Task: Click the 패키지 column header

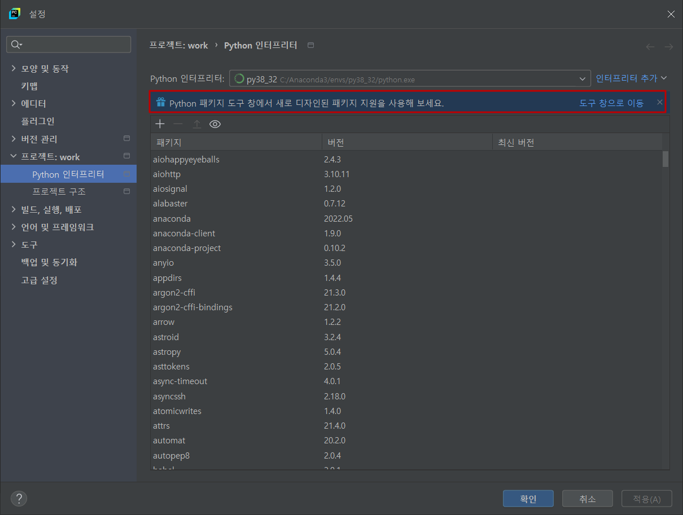Action: point(236,142)
